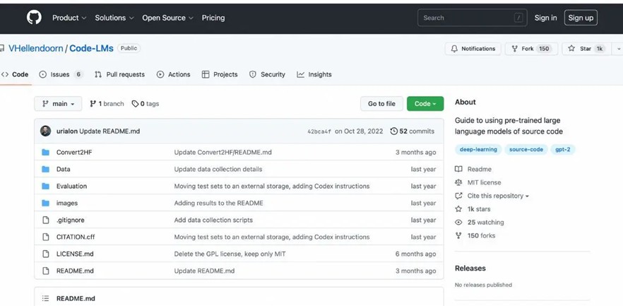View 1k stars link
The image size is (623, 306).
click(473, 209)
